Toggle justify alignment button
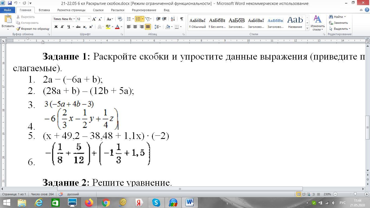370x208 pixels. click(x=148, y=27)
